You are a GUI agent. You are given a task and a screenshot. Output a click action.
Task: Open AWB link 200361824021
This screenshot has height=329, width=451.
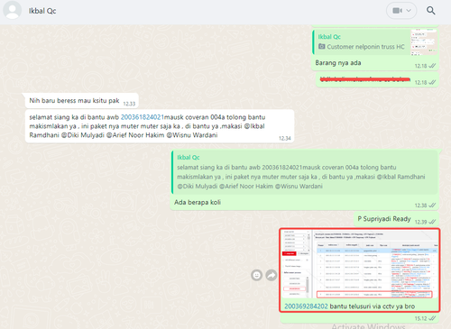click(143, 117)
